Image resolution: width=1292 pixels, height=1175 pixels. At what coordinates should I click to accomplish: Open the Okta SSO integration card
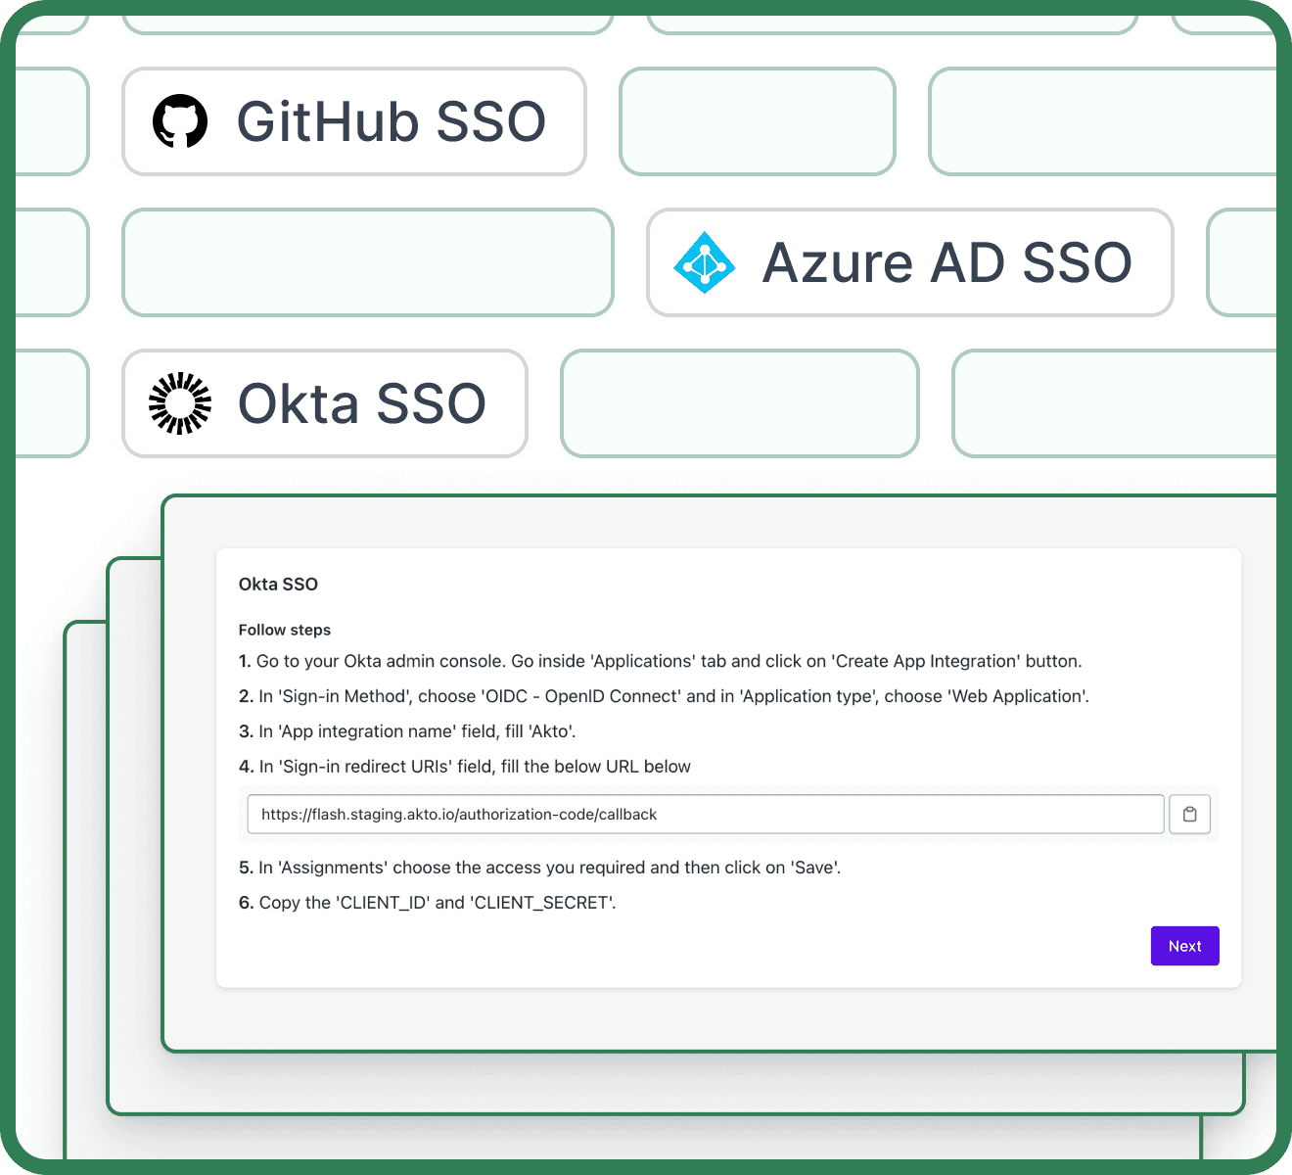click(324, 403)
